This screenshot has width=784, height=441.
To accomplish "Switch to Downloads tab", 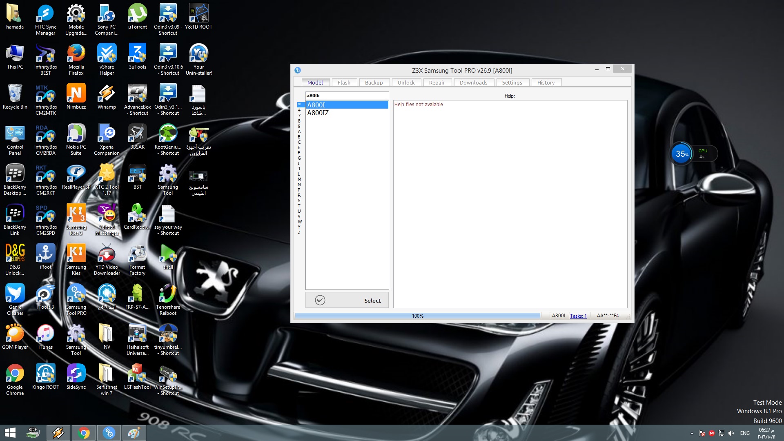I will (x=473, y=82).
